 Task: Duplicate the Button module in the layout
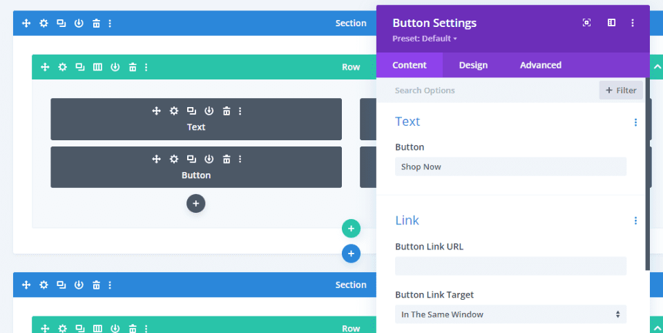191,159
